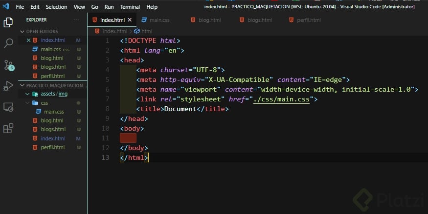The height and width of the screenshot is (214, 428).
Task: Open main.css inside css folder
Action: click(x=53, y=112)
